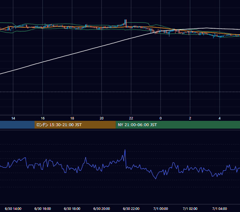Click the hour label 16 on time axis

43,118
